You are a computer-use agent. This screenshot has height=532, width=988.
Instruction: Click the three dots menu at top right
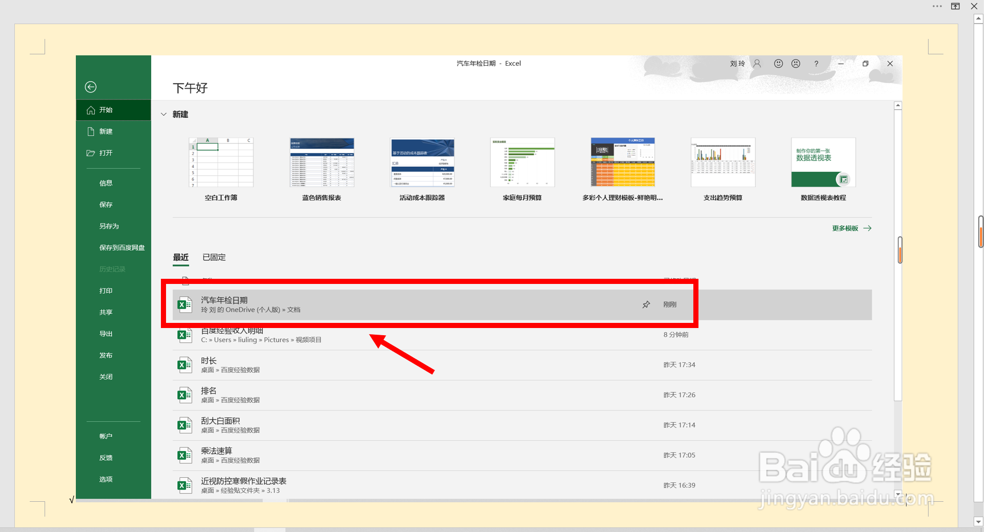coord(937,6)
